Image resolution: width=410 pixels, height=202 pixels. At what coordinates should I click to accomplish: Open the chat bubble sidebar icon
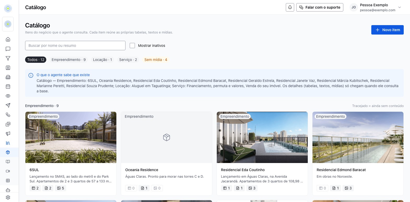click(8, 49)
